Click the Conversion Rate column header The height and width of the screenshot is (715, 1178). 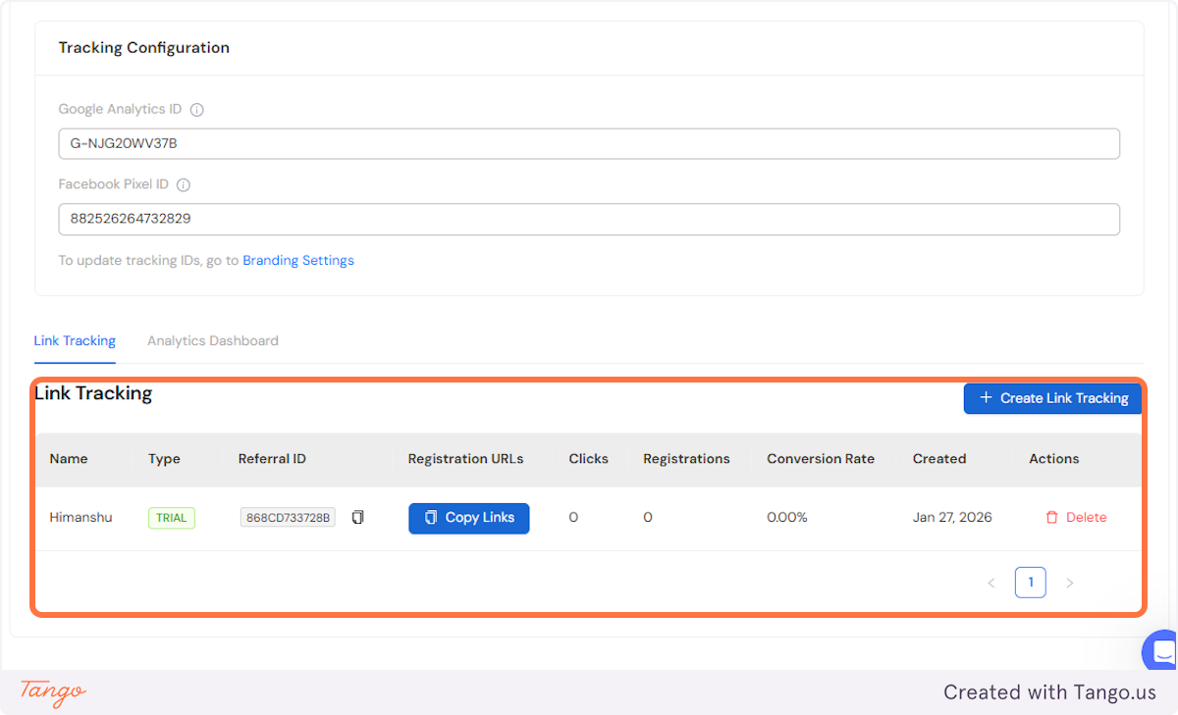tap(821, 458)
